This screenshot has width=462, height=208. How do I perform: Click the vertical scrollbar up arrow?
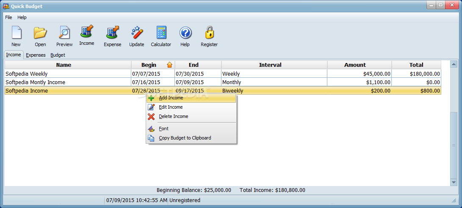pyautogui.click(x=454, y=64)
